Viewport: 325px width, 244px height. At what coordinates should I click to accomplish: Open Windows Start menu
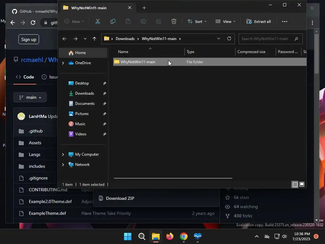click(x=128, y=236)
